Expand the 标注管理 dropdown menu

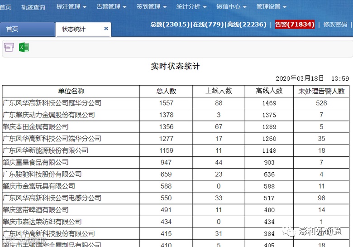coord(72,7)
